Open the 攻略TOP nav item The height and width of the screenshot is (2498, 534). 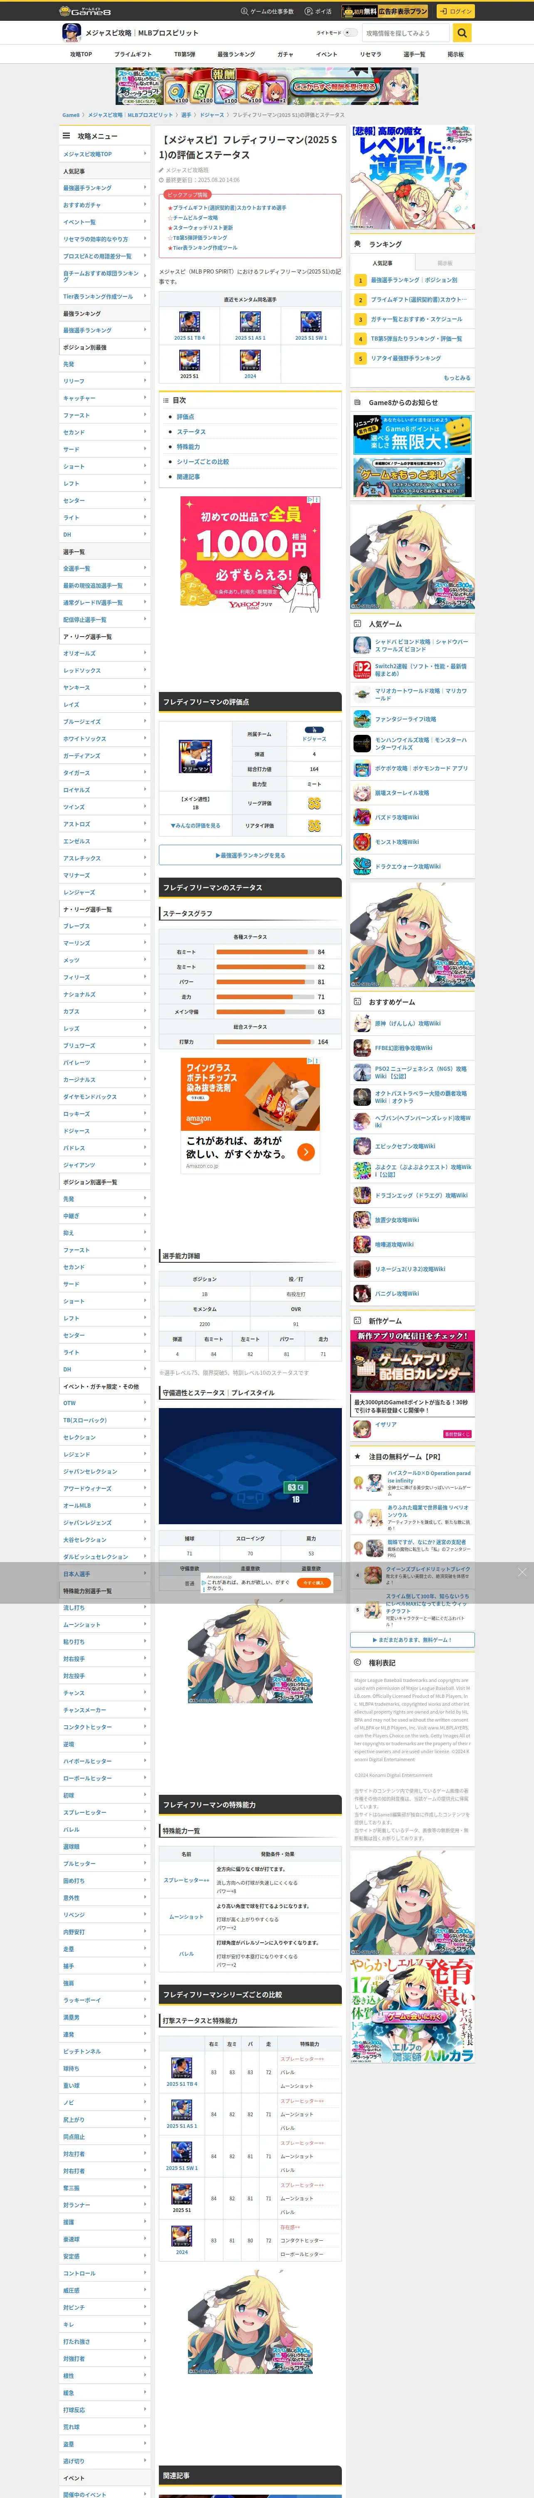pyautogui.click(x=82, y=54)
